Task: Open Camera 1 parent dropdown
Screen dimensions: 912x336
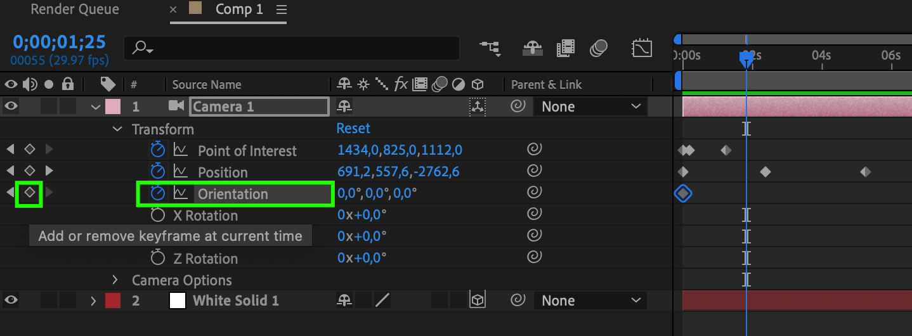Action: coord(590,107)
